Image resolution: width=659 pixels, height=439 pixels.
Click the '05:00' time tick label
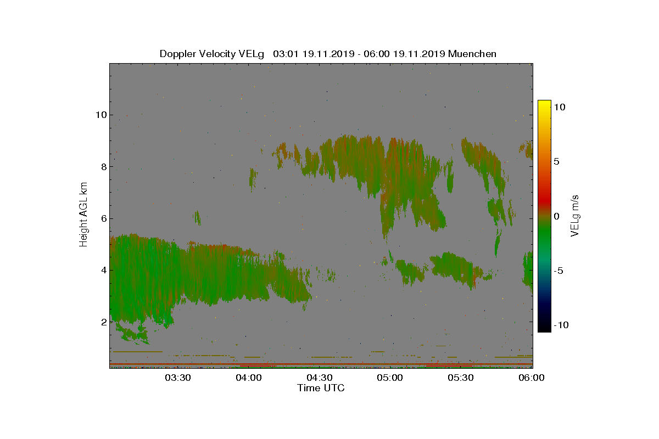(x=390, y=378)
